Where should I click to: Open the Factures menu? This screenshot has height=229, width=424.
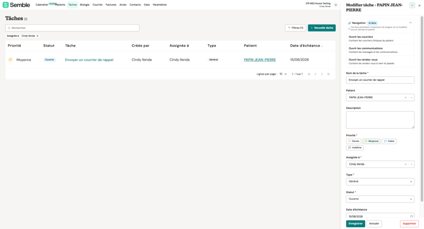coord(111,5)
